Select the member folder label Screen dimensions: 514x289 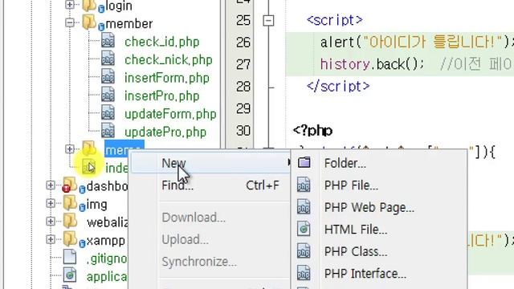pos(128,24)
